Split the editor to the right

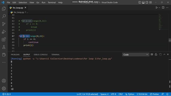tap(163, 7)
